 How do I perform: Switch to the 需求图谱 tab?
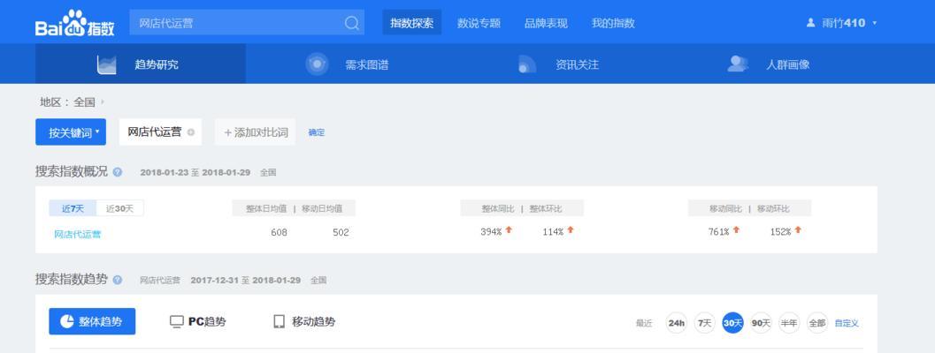click(x=350, y=64)
